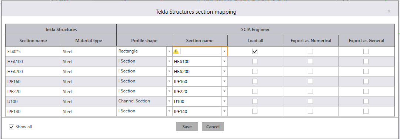Open Channel Section profile dropdown for U100
Viewport: 400px width, 139px height.
169,101
